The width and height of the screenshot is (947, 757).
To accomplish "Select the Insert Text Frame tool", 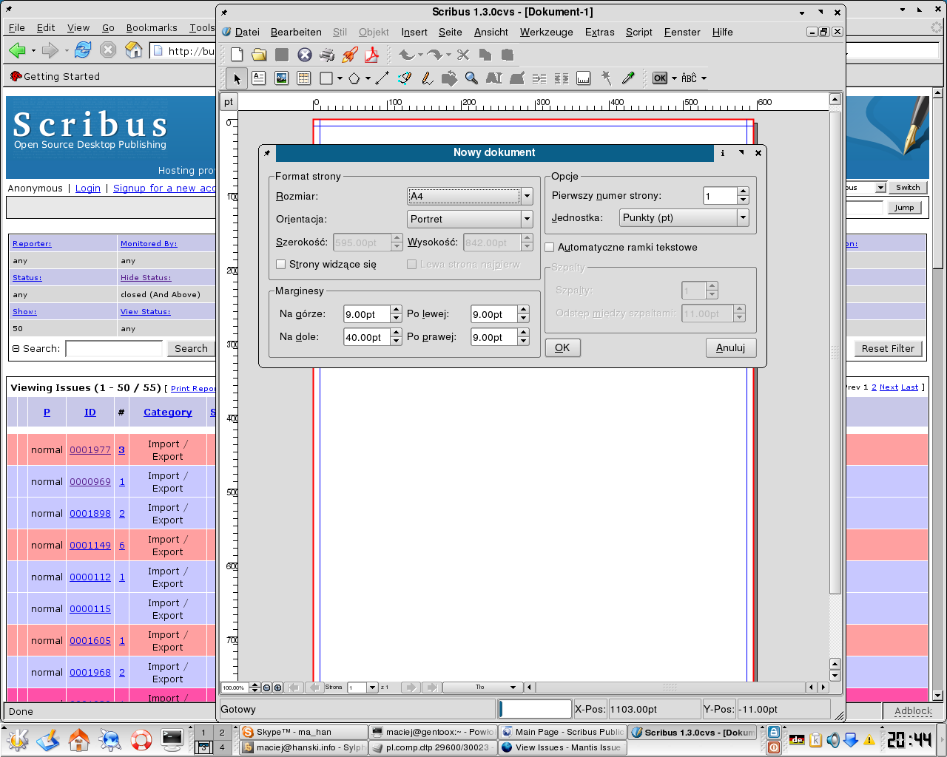I will pos(259,78).
